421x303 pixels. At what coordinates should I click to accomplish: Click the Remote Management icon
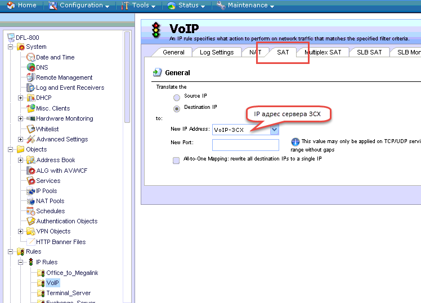tap(31, 77)
